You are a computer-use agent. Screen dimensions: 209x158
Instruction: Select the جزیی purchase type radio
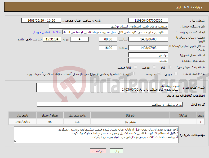tap(176, 73)
